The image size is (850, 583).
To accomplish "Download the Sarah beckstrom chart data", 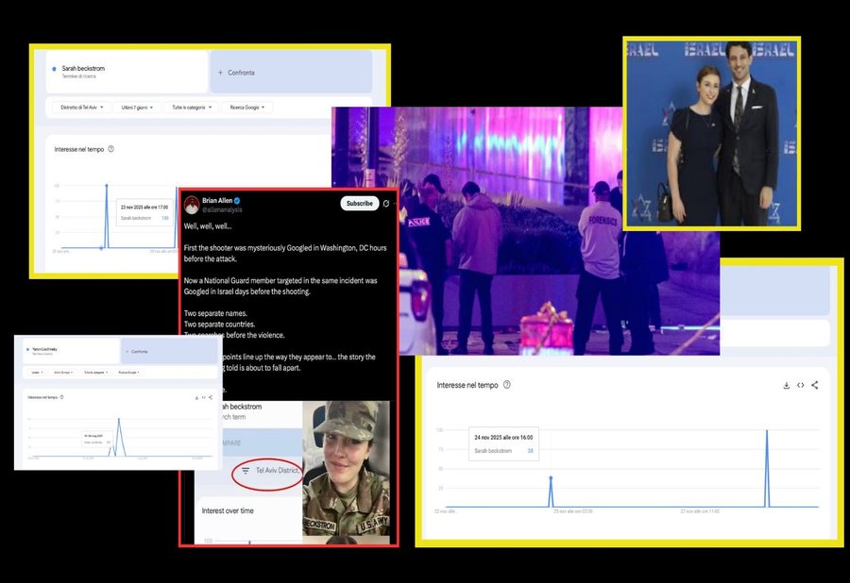I will point(786,385).
